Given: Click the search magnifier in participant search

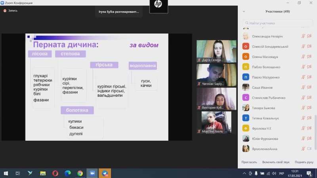Looking at the screenshot, I should [246, 23].
